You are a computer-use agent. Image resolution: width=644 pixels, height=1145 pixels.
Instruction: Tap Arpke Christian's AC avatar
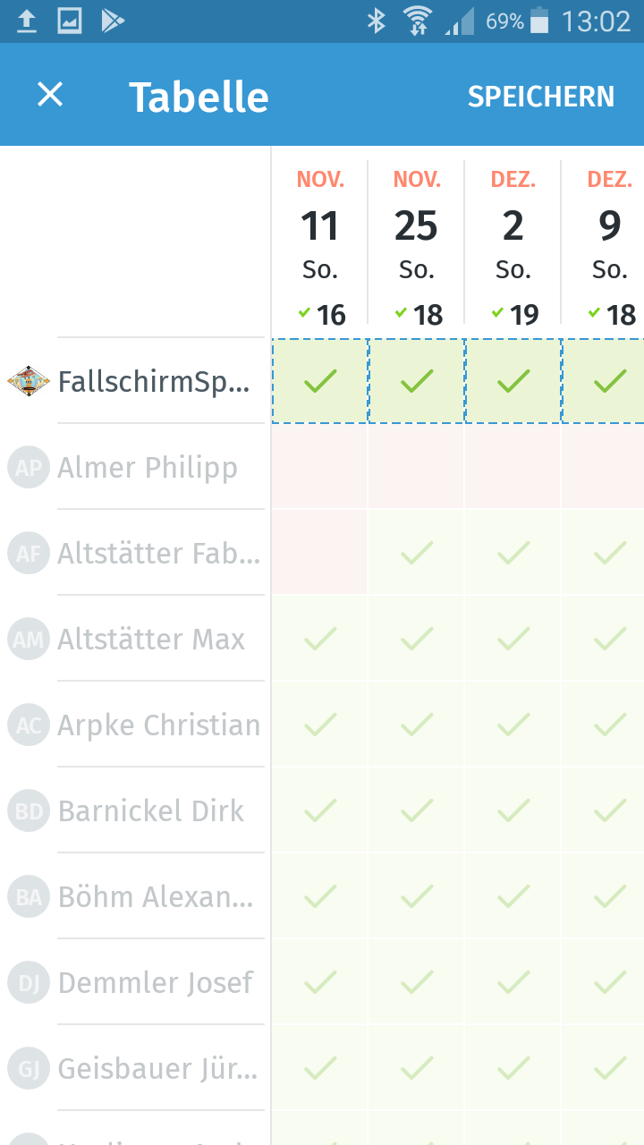pos(29,725)
